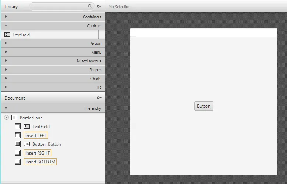Select the TextField row in Hierarchy
This screenshot has height=184, width=287.
[53, 126]
